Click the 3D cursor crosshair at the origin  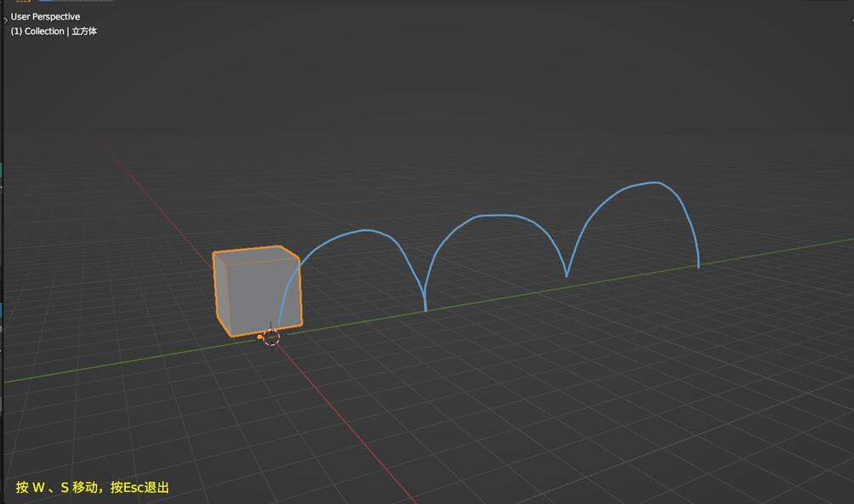[x=271, y=337]
